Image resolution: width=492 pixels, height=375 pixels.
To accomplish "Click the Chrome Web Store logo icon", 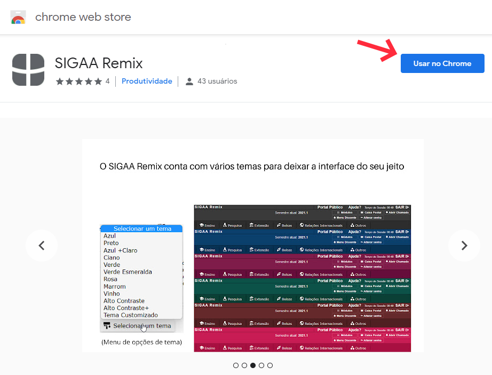I will pyautogui.click(x=18, y=17).
